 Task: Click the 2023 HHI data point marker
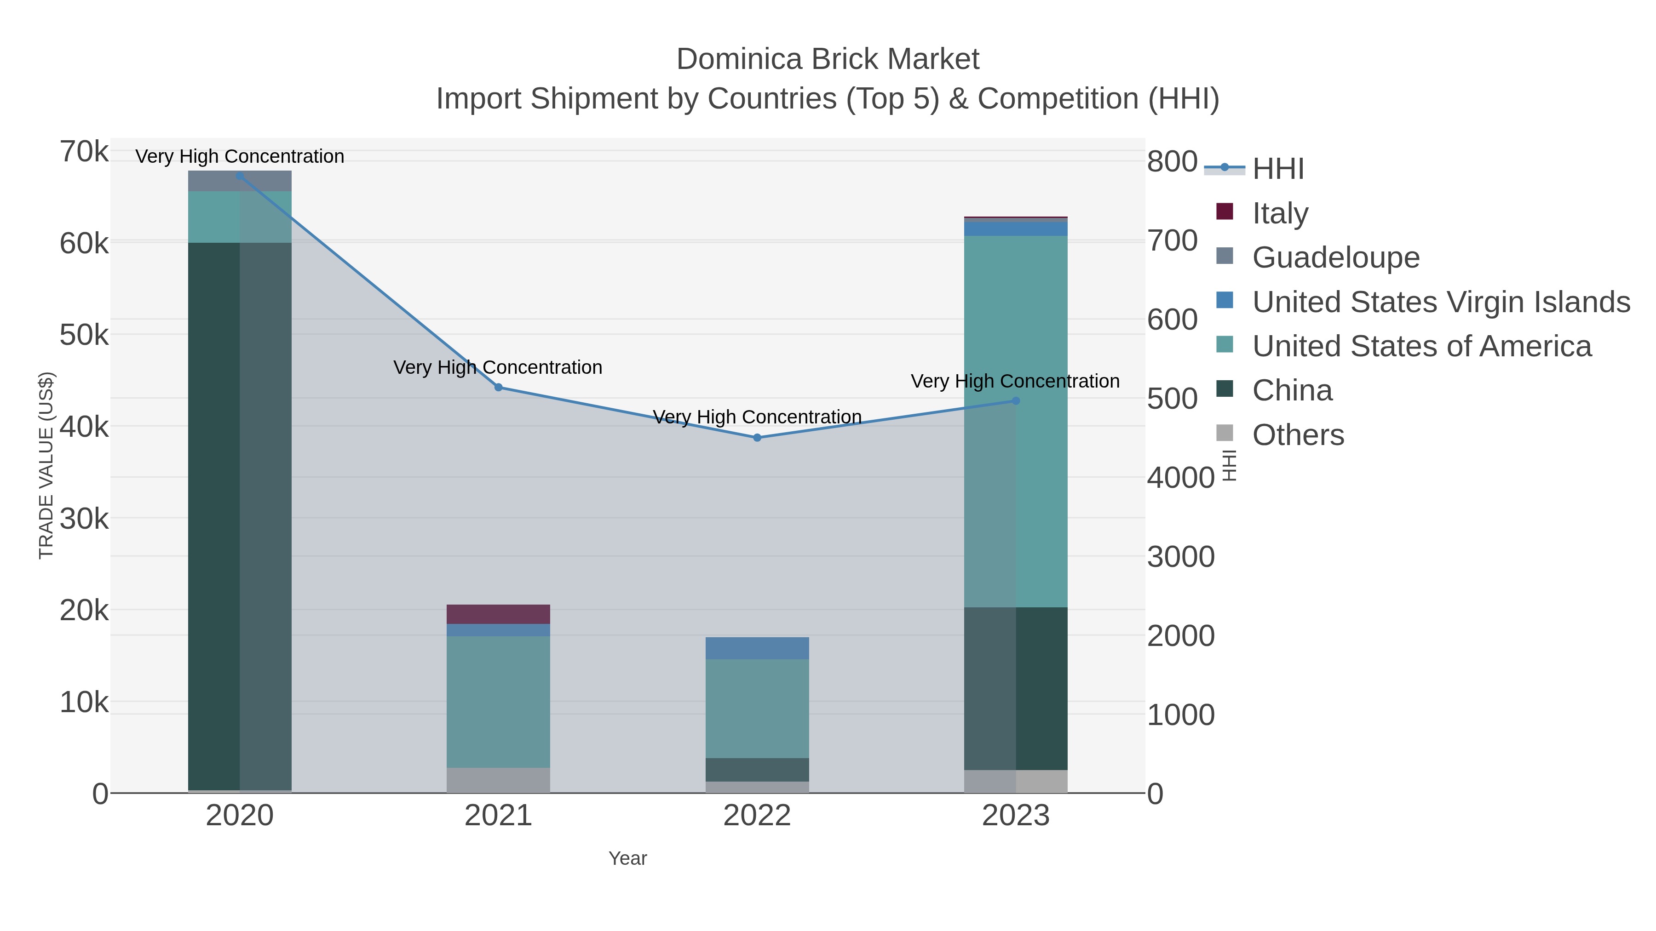click(1016, 400)
